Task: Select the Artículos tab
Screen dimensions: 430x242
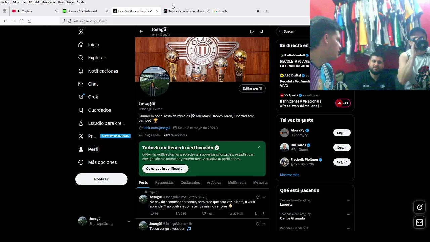Action: (214, 182)
